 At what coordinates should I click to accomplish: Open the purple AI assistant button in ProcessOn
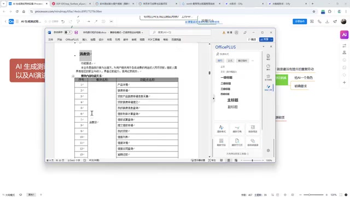pos(344,34)
